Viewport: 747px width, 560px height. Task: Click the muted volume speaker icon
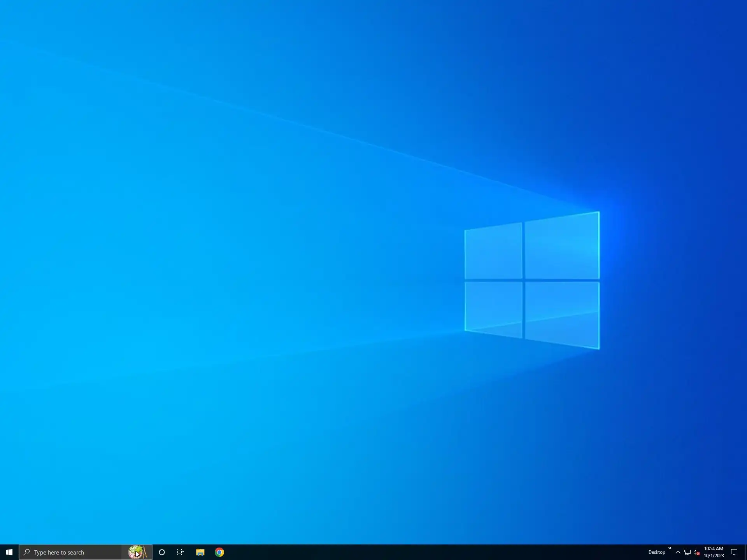(x=696, y=552)
